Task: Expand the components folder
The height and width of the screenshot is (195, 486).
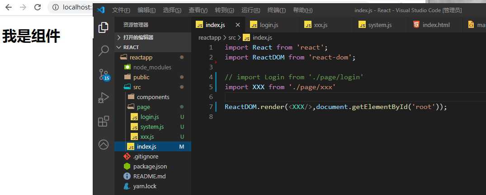Action: click(x=153, y=97)
